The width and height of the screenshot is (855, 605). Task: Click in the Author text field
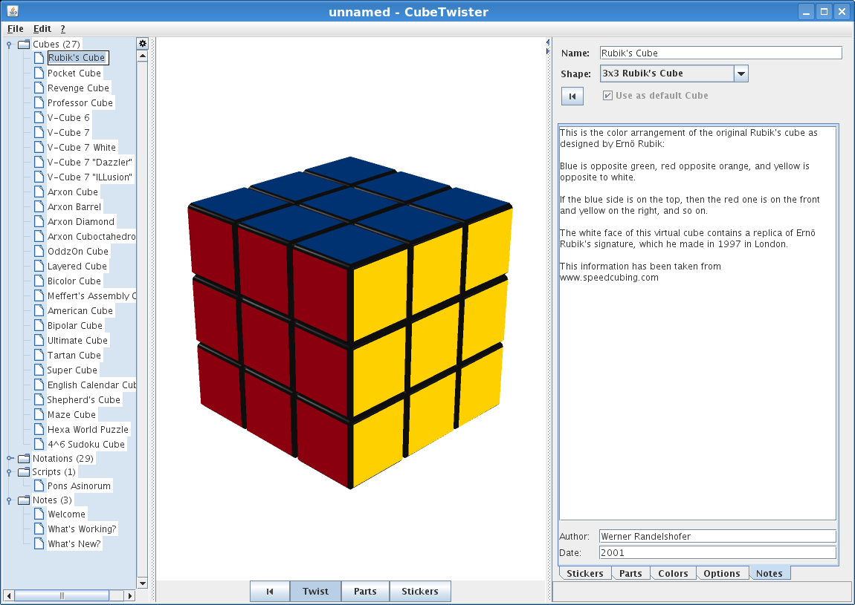[x=717, y=536]
